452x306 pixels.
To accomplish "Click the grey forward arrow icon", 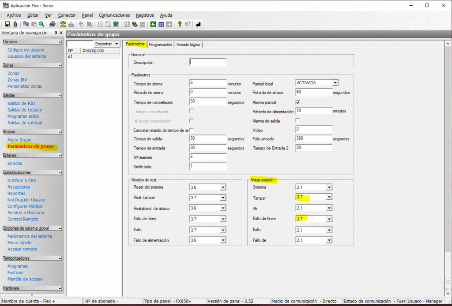I will click(169, 24).
